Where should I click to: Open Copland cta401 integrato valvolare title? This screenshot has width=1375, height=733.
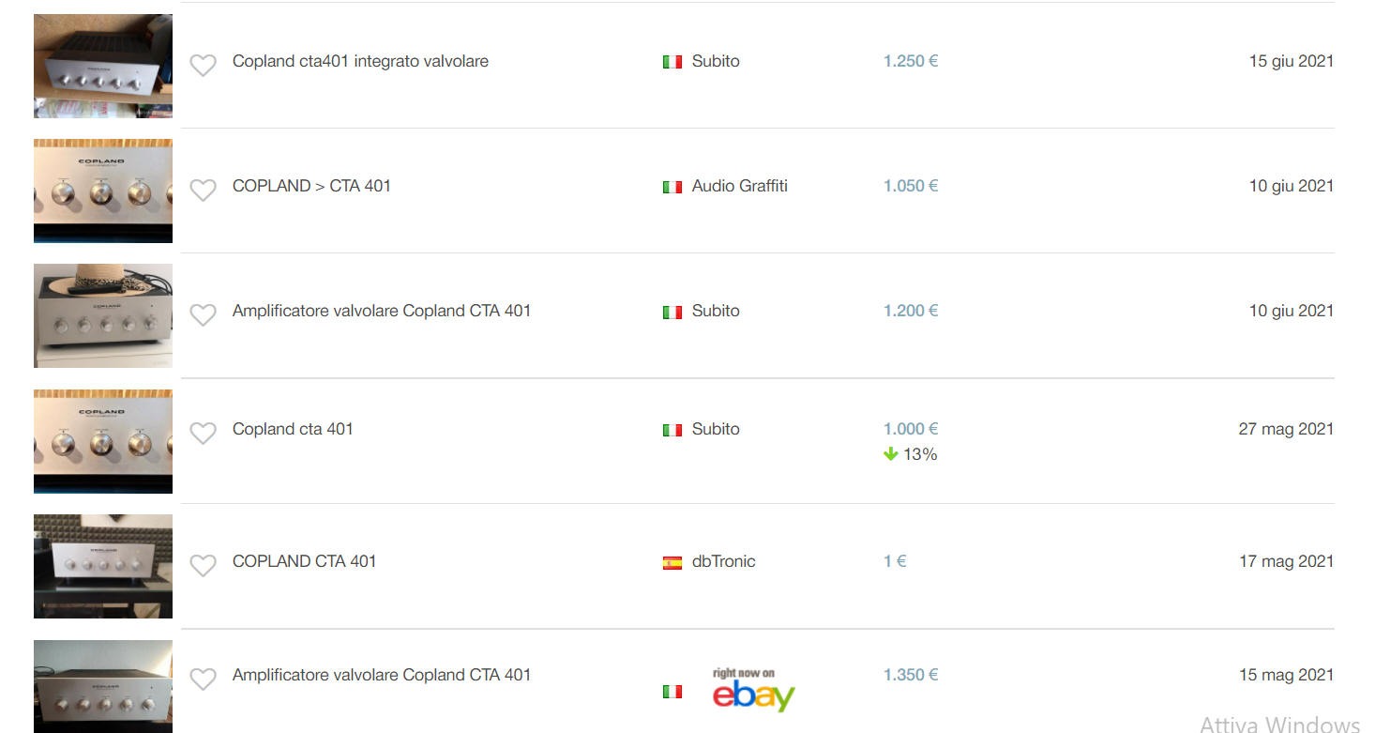[360, 61]
